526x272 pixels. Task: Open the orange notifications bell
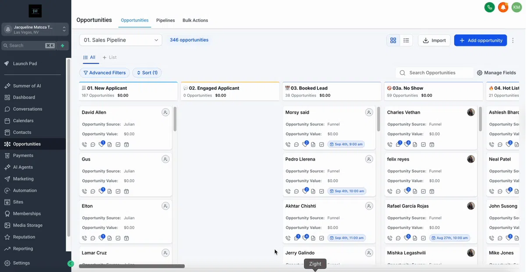[x=503, y=7]
